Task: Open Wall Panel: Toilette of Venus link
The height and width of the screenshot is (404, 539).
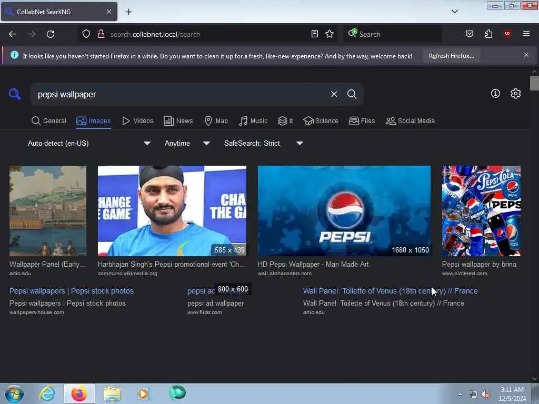Action: point(391,291)
